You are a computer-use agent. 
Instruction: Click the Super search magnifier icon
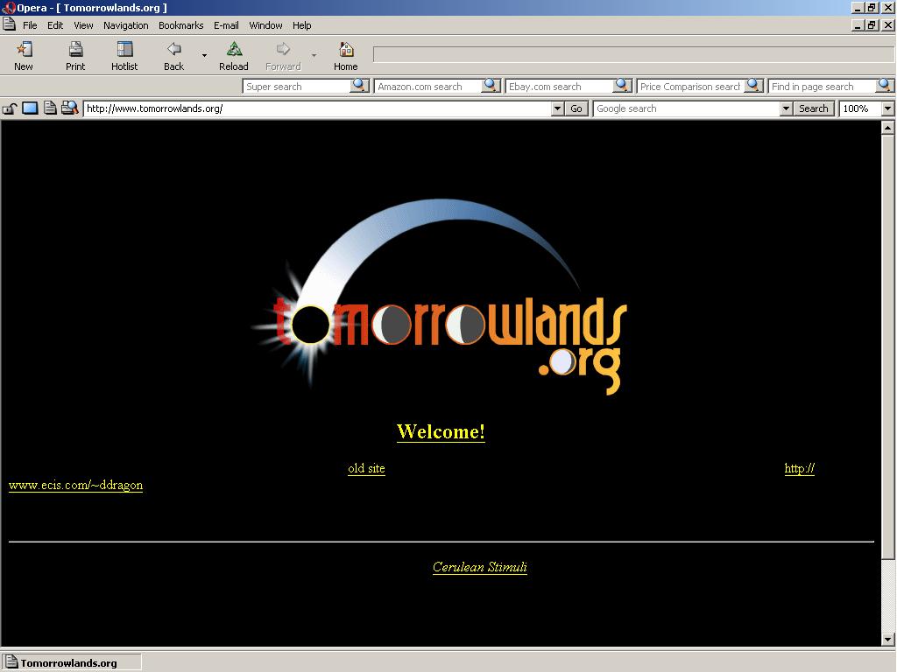359,86
